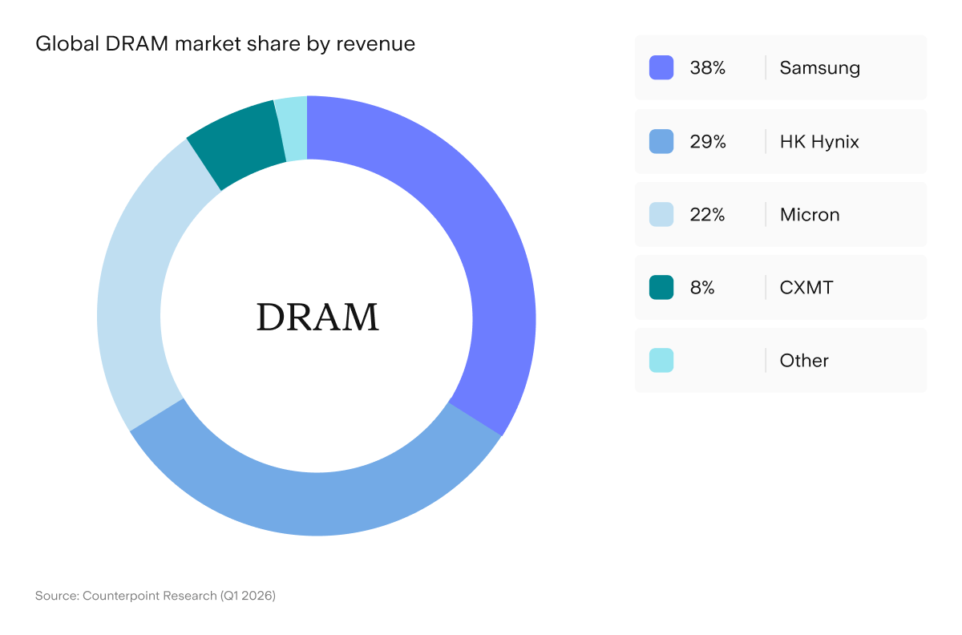This screenshot has height=635, width=962.
Task: Click the "Source: Counterpoint Research (Q1 2026)" footnote
Action: (156, 596)
